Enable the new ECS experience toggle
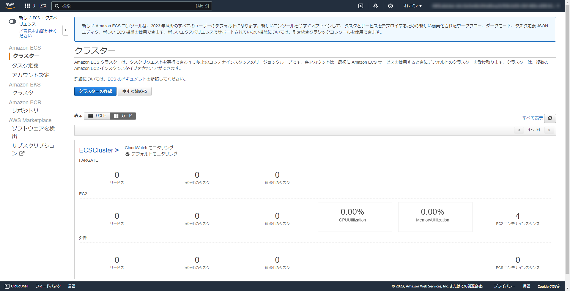This screenshot has width=570, height=291. [x=12, y=21]
